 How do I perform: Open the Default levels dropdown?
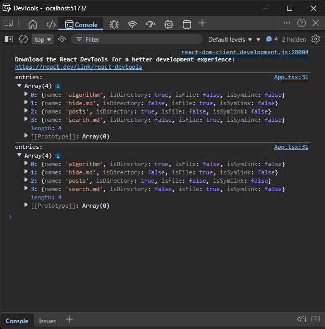230,39
